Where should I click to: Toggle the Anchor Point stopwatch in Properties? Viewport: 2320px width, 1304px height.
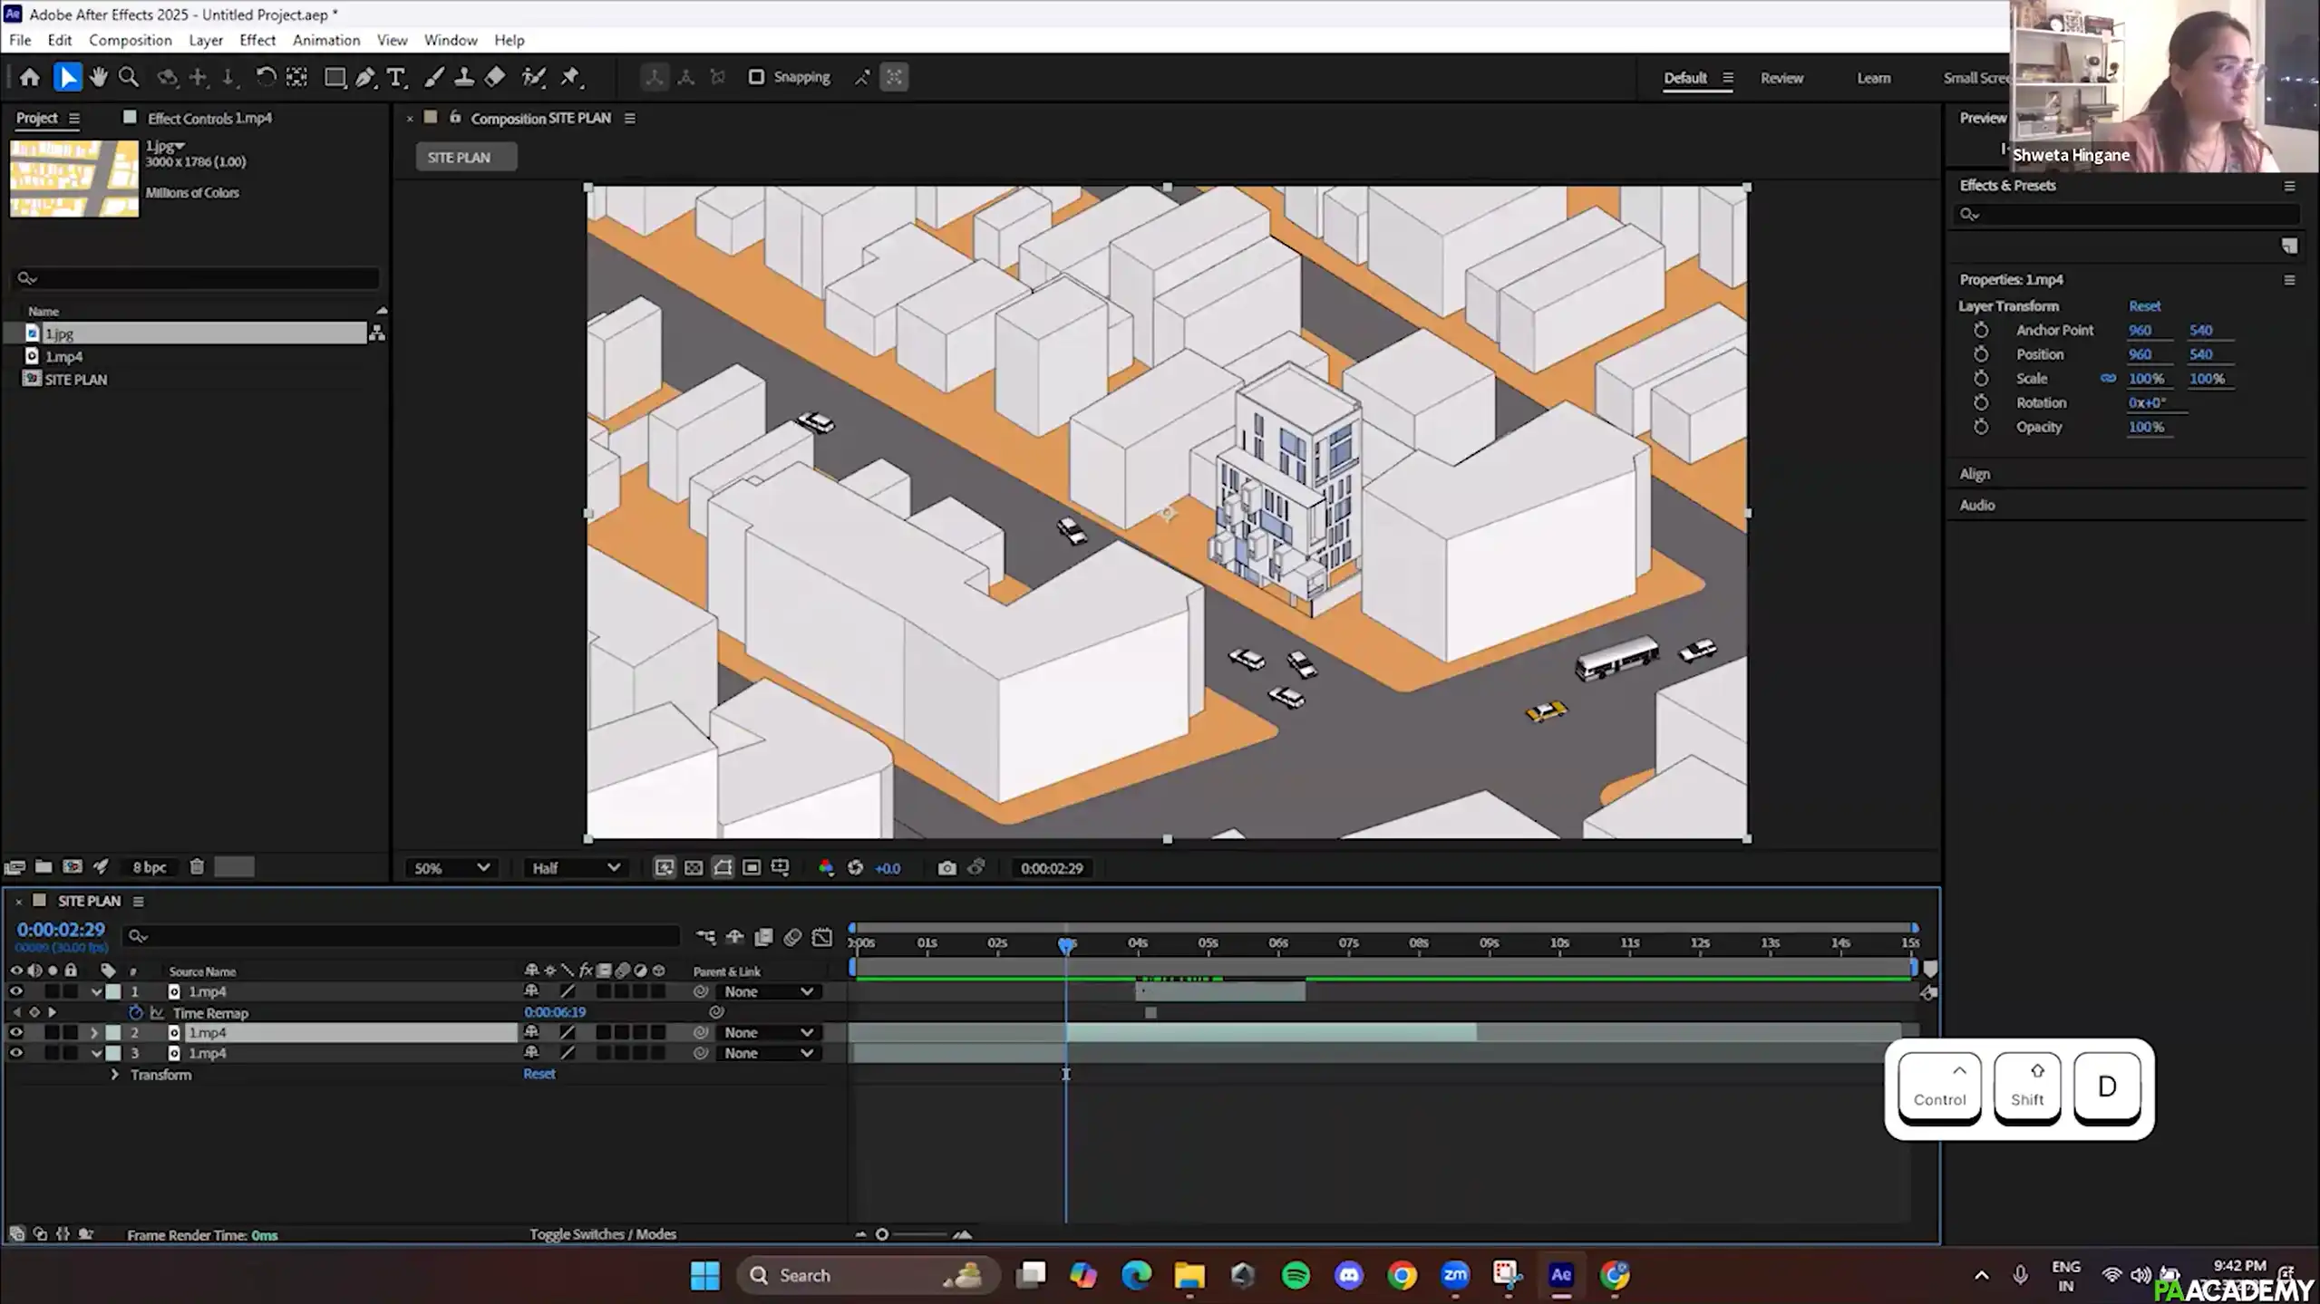tap(1981, 330)
